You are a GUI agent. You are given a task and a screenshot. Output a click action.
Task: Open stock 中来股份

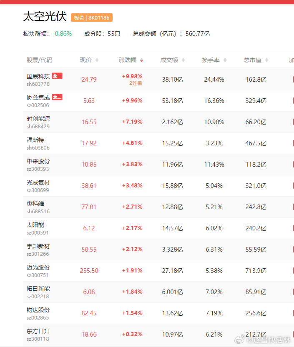(x=38, y=161)
